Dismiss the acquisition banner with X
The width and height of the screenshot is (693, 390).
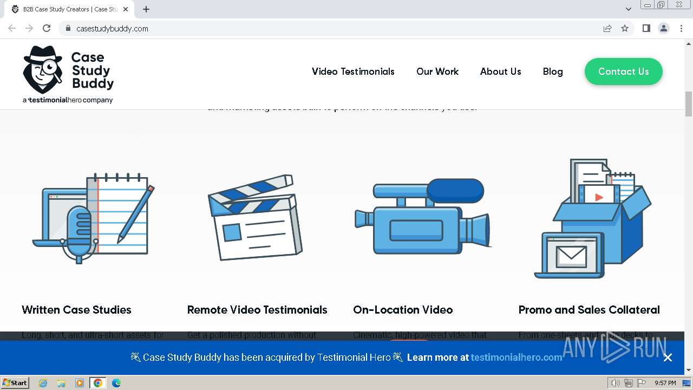coord(668,357)
